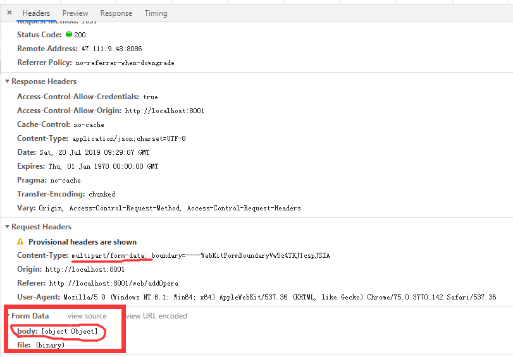Click the green status code indicator
This screenshot has width=513, height=357.
(69, 34)
